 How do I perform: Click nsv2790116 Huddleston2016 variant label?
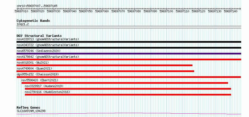[47, 92]
